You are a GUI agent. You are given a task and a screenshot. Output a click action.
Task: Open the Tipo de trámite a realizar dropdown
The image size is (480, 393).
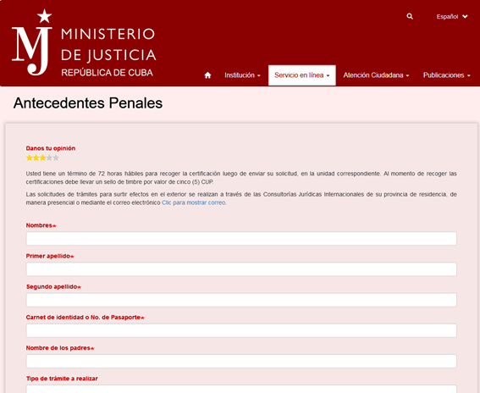(x=241, y=389)
